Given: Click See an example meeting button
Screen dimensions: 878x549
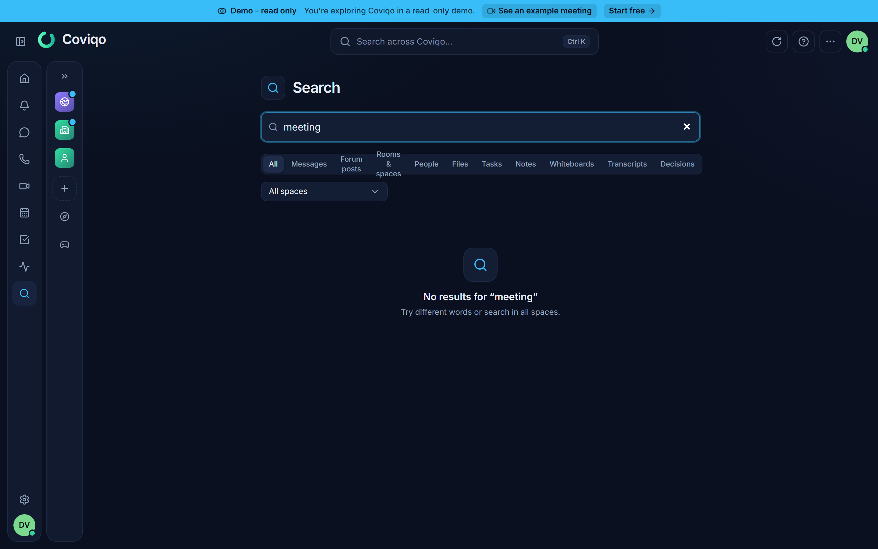Looking at the screenshot, I should point(540,11).
